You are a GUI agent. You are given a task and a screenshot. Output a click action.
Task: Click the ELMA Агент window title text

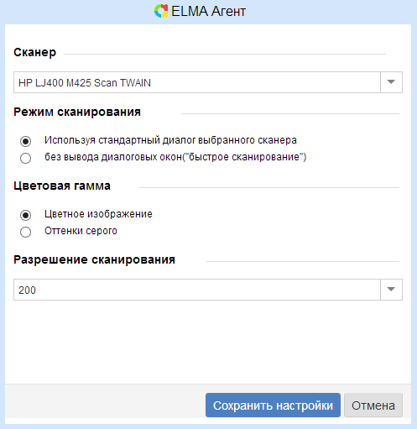tap(208, 12)
